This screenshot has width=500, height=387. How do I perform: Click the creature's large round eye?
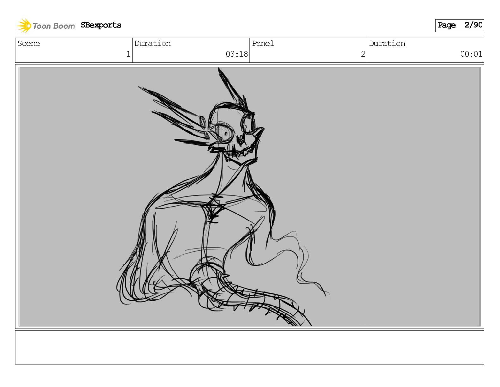point(225,133)
